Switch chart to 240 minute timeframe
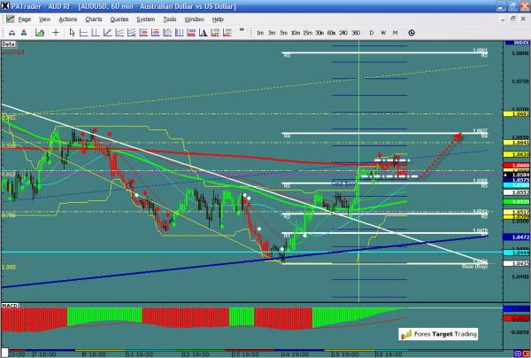The width and height of the screenshot is (531, 358). tap(343, 32)
